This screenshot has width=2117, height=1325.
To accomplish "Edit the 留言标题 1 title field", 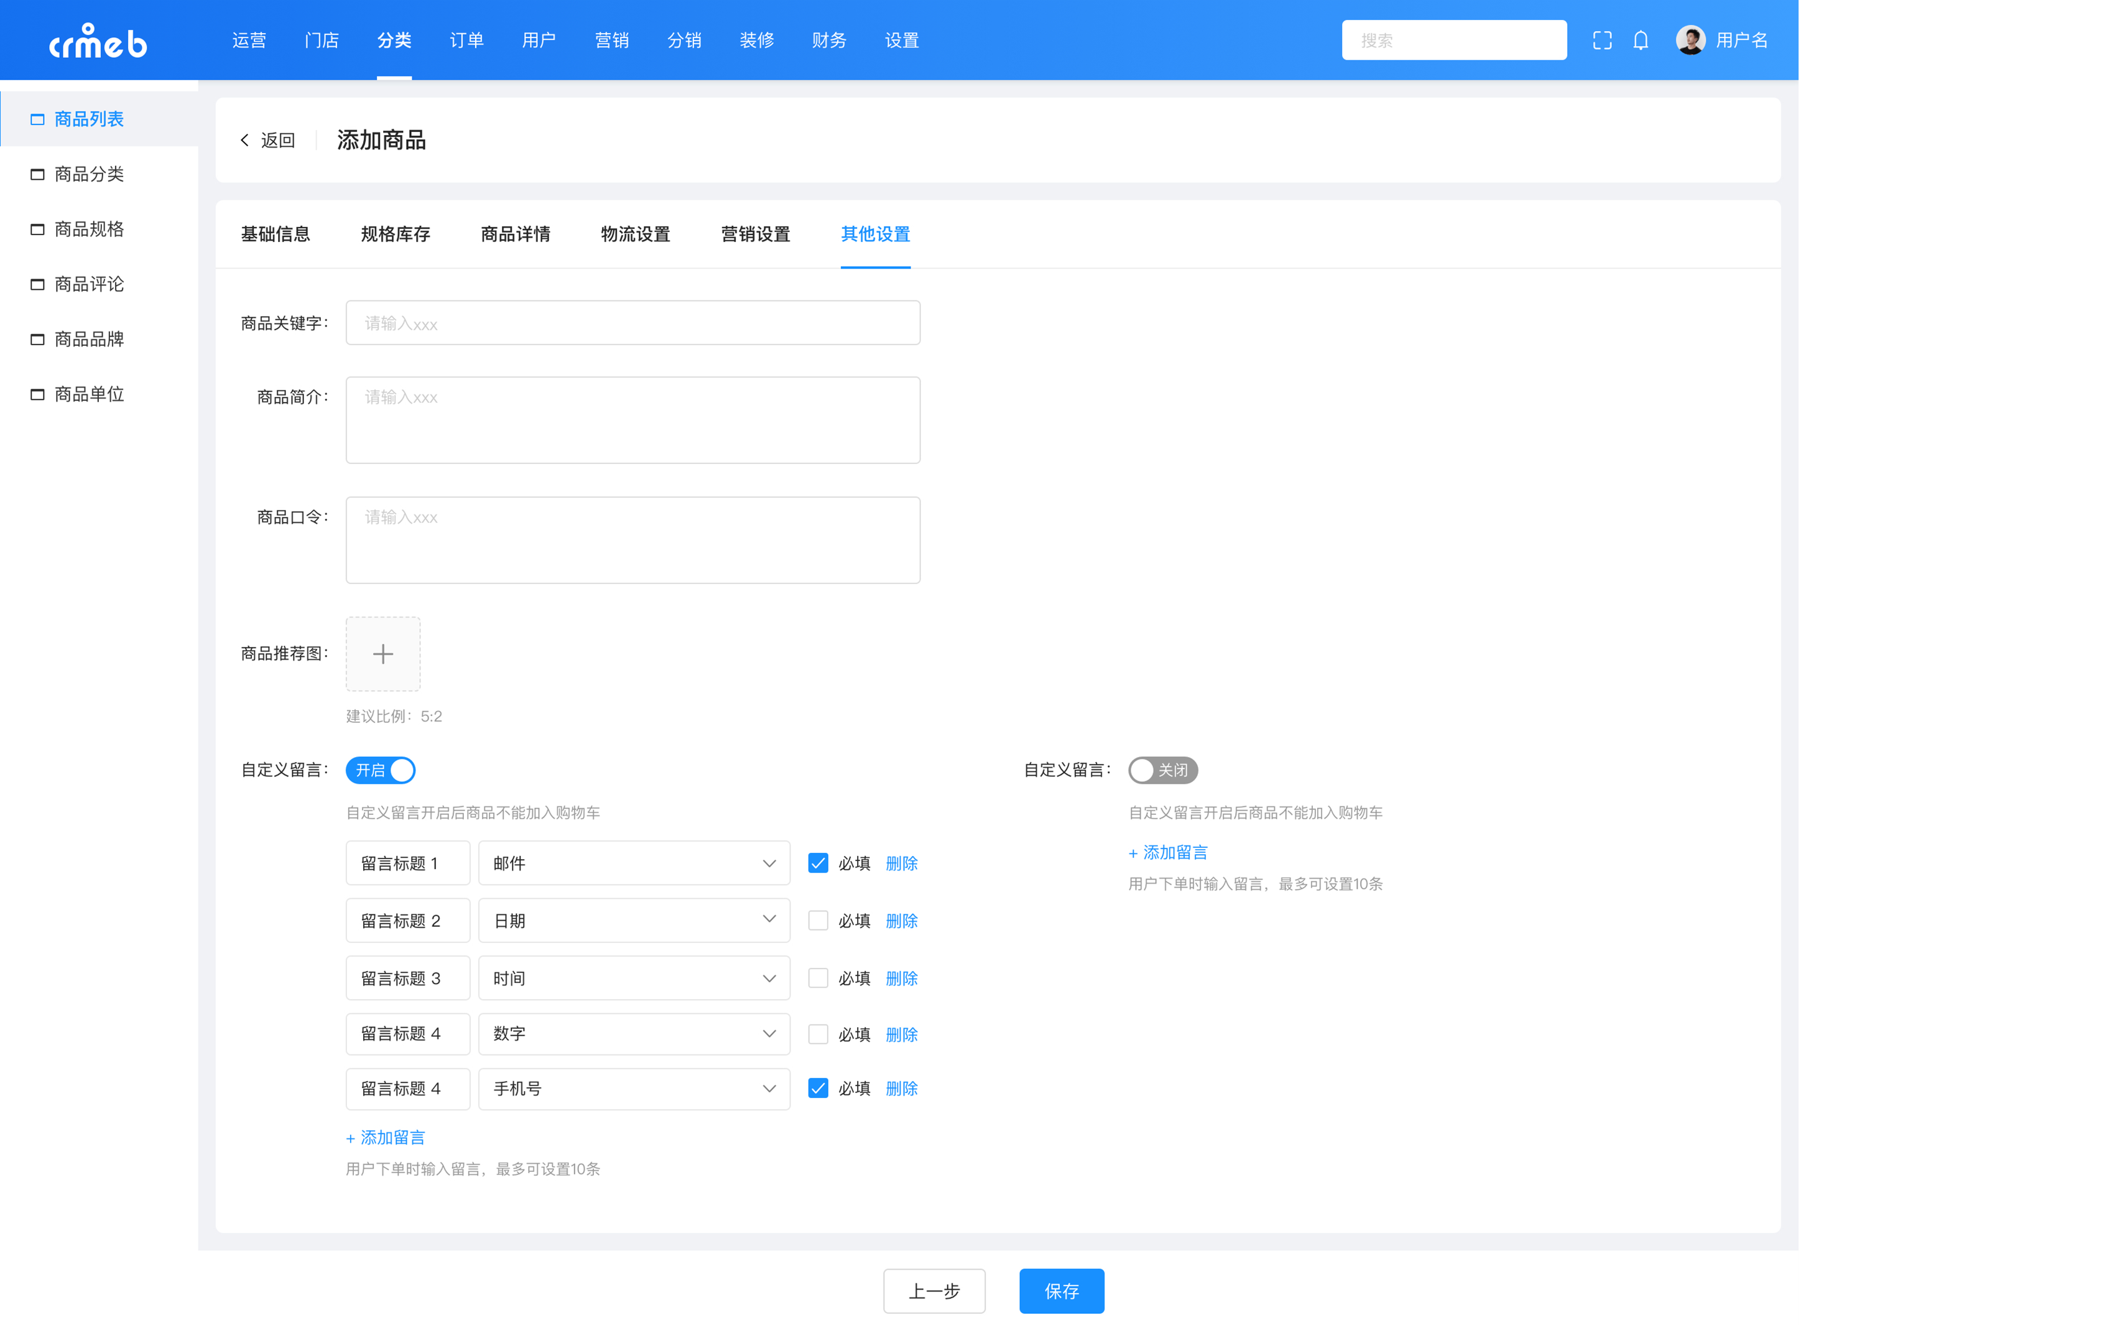I will pyautogui.click(x=407, y=863).
